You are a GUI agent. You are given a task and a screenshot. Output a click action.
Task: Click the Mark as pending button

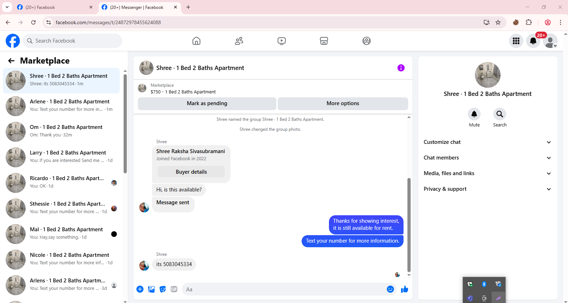pos(207,103)
